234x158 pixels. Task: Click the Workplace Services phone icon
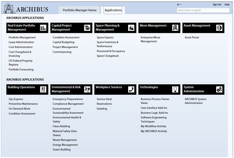131,90
